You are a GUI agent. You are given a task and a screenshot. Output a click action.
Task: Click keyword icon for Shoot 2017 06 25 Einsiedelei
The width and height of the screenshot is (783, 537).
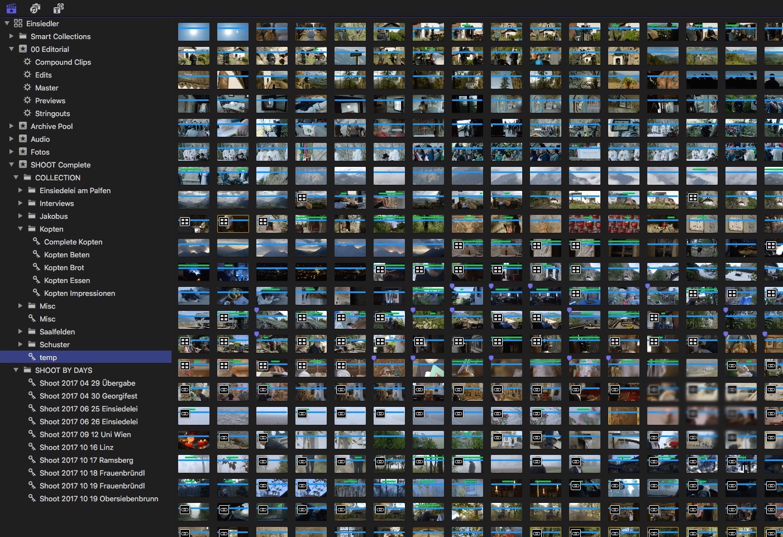click(x=31, y=409)
